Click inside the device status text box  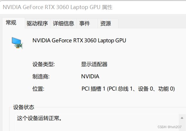tap(97, 122)
